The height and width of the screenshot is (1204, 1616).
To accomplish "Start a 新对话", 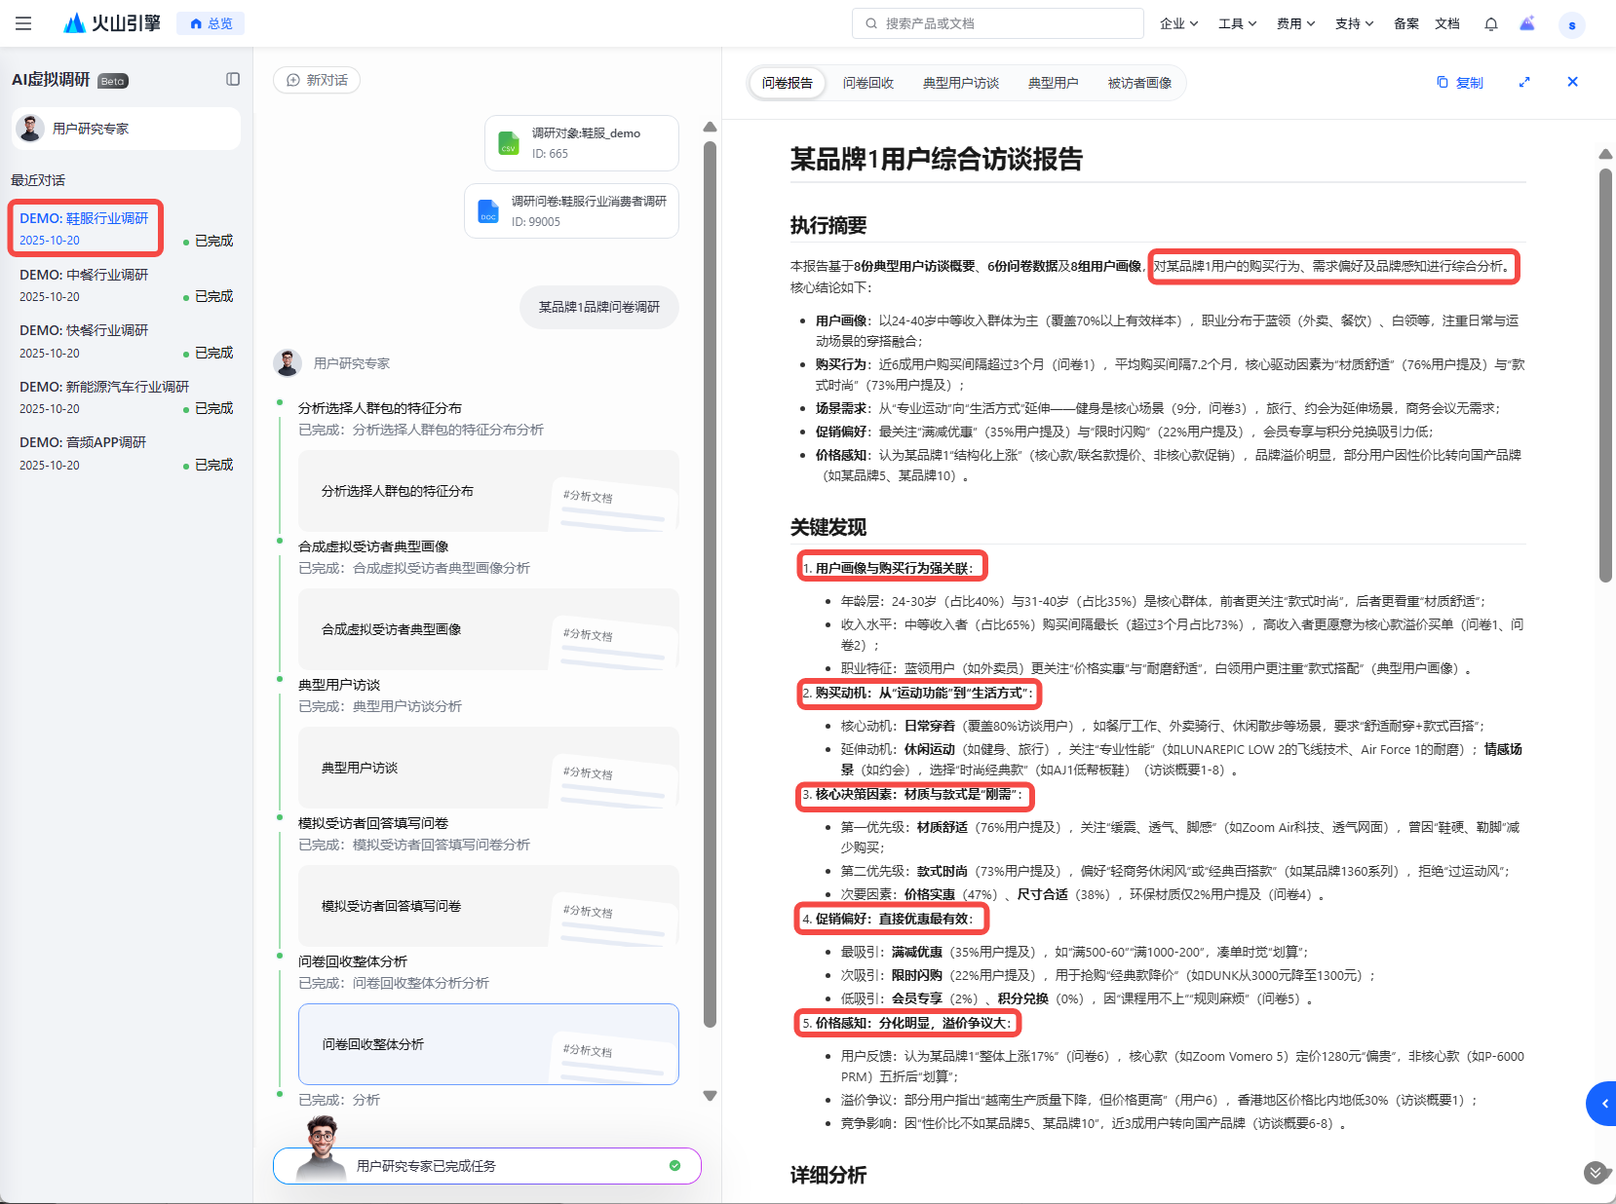I will [317, 80].
